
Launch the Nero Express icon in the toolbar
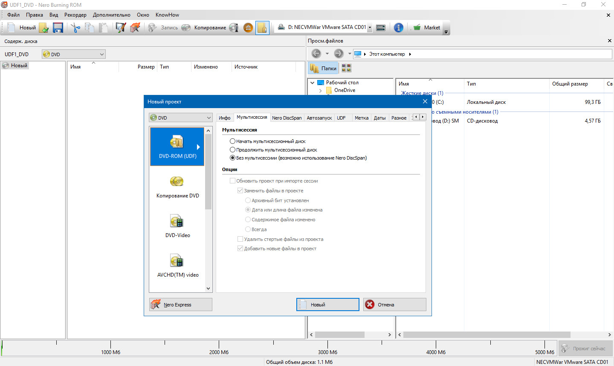click(x=135, y=28)
